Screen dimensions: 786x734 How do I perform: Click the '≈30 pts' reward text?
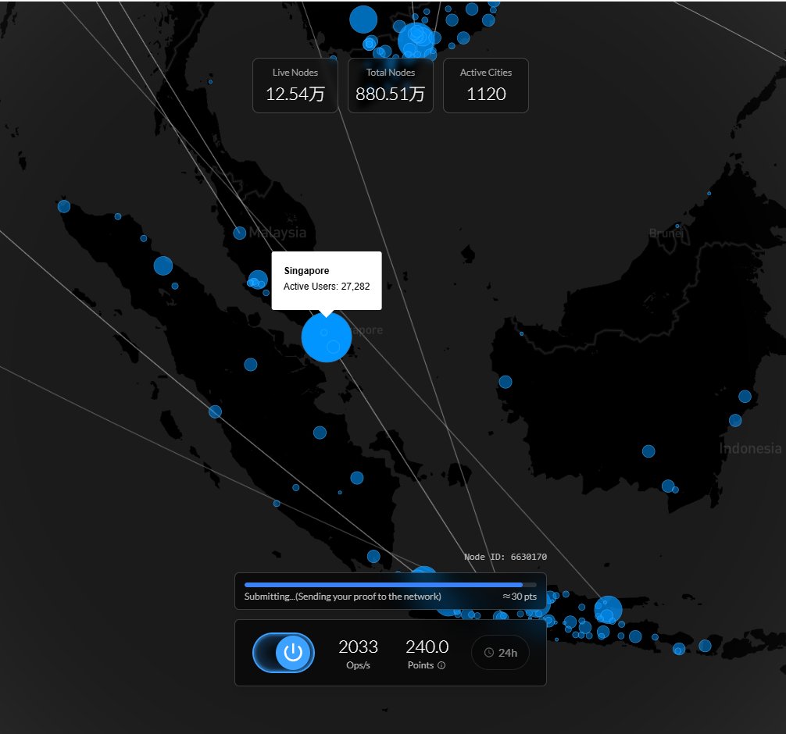520,597
